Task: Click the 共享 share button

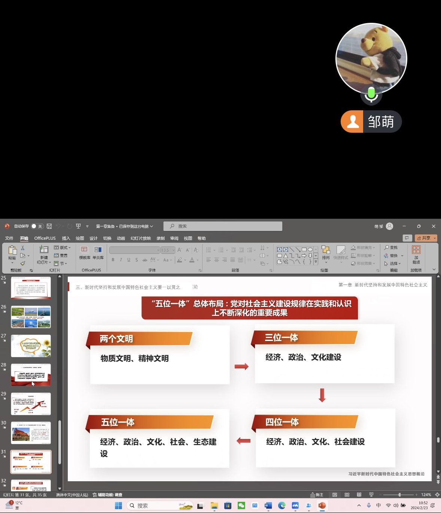Action: click(x=426, y=238)
